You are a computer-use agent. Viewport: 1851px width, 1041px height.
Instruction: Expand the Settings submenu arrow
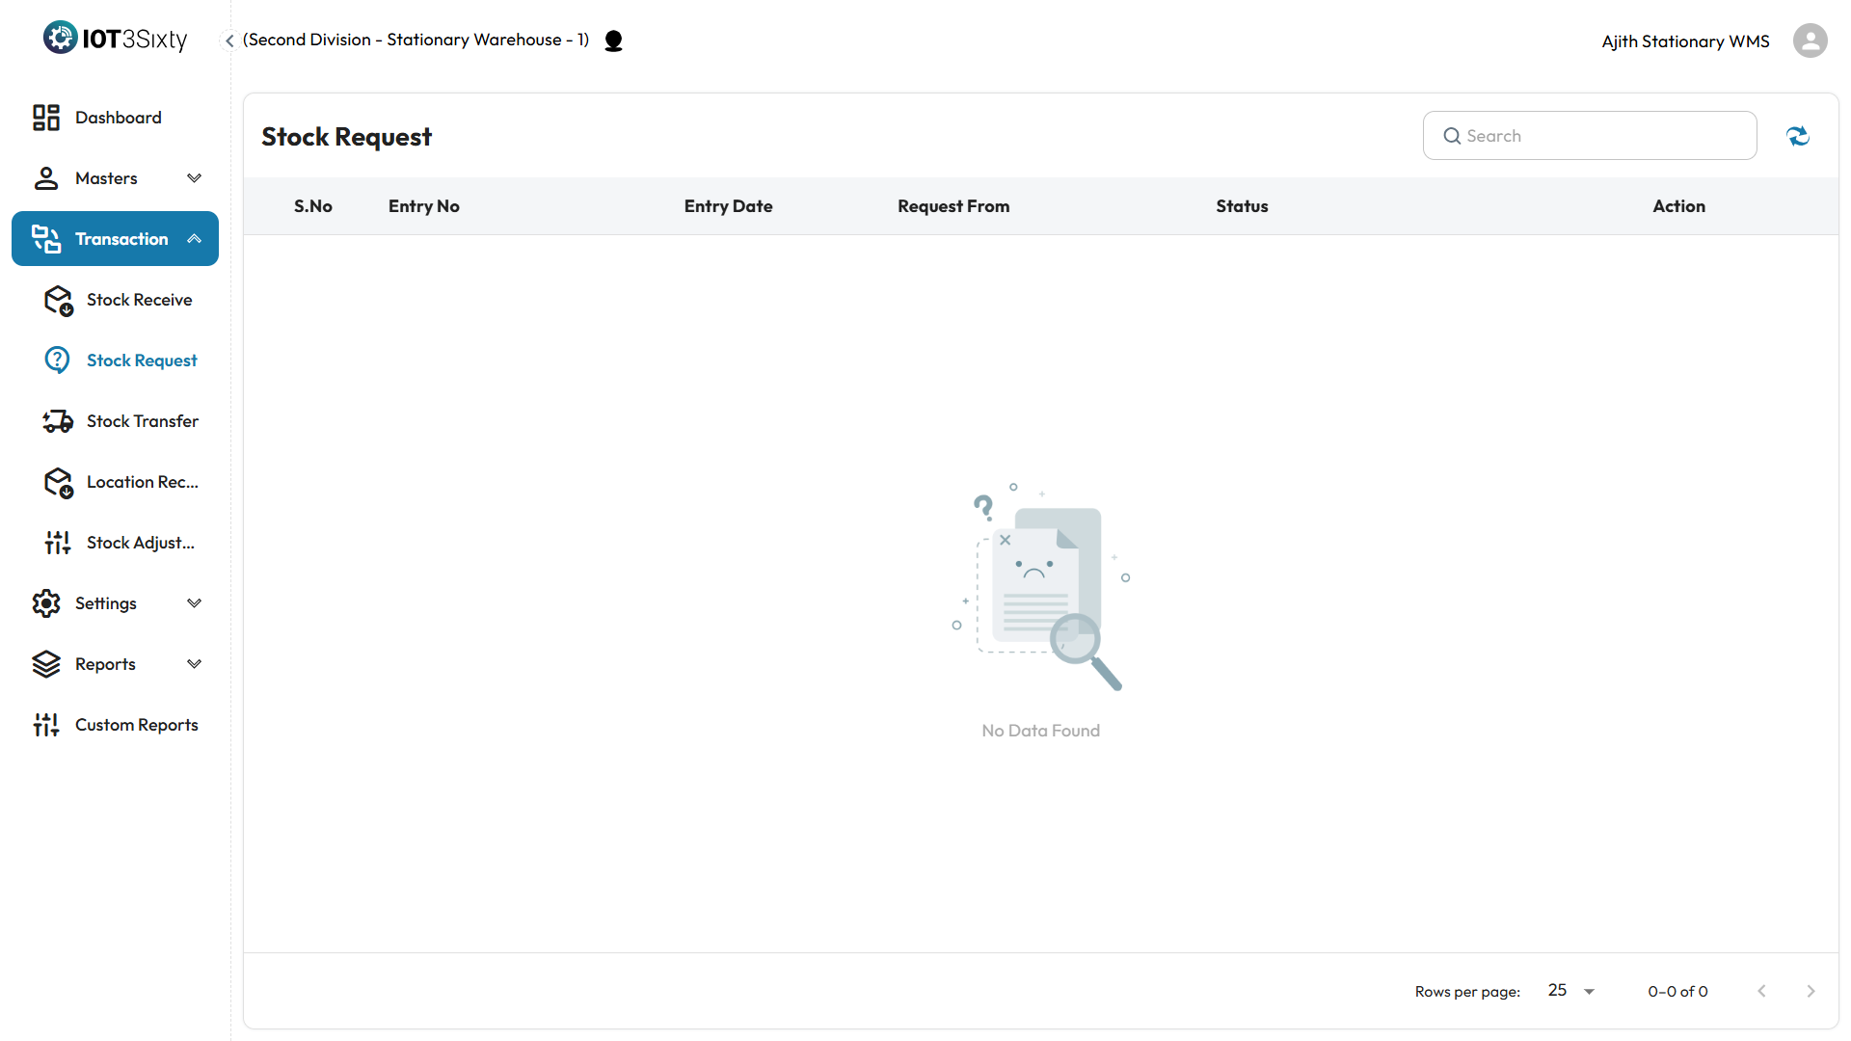(194, 603)
